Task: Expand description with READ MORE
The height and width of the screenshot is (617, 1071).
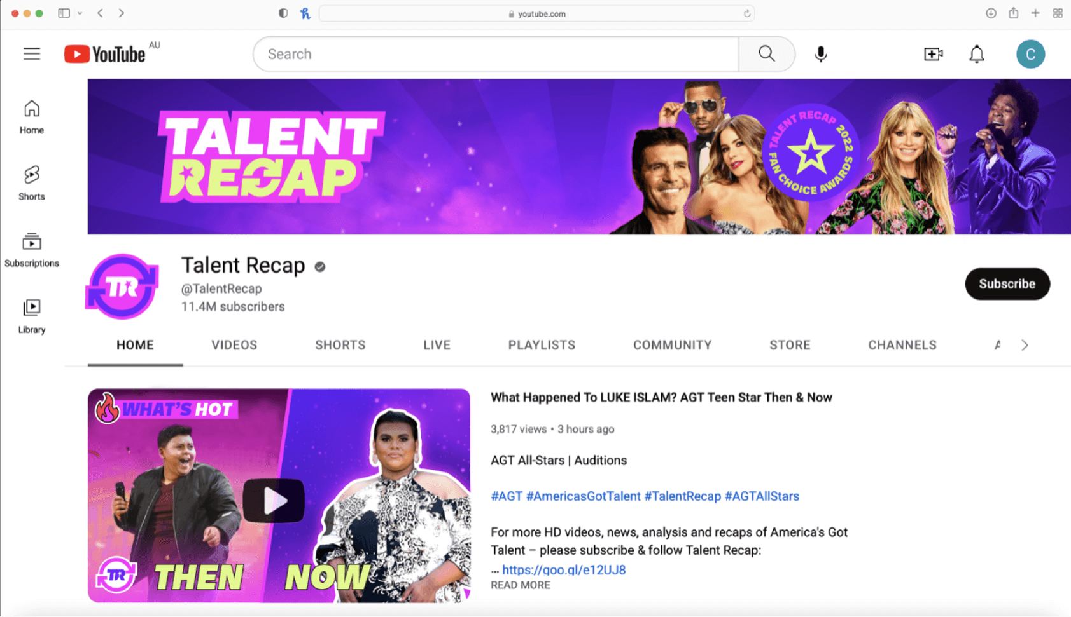Action: (x=520, y=585)
